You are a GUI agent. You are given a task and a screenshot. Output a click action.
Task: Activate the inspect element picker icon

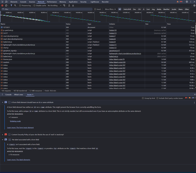[x=2, y=2]
